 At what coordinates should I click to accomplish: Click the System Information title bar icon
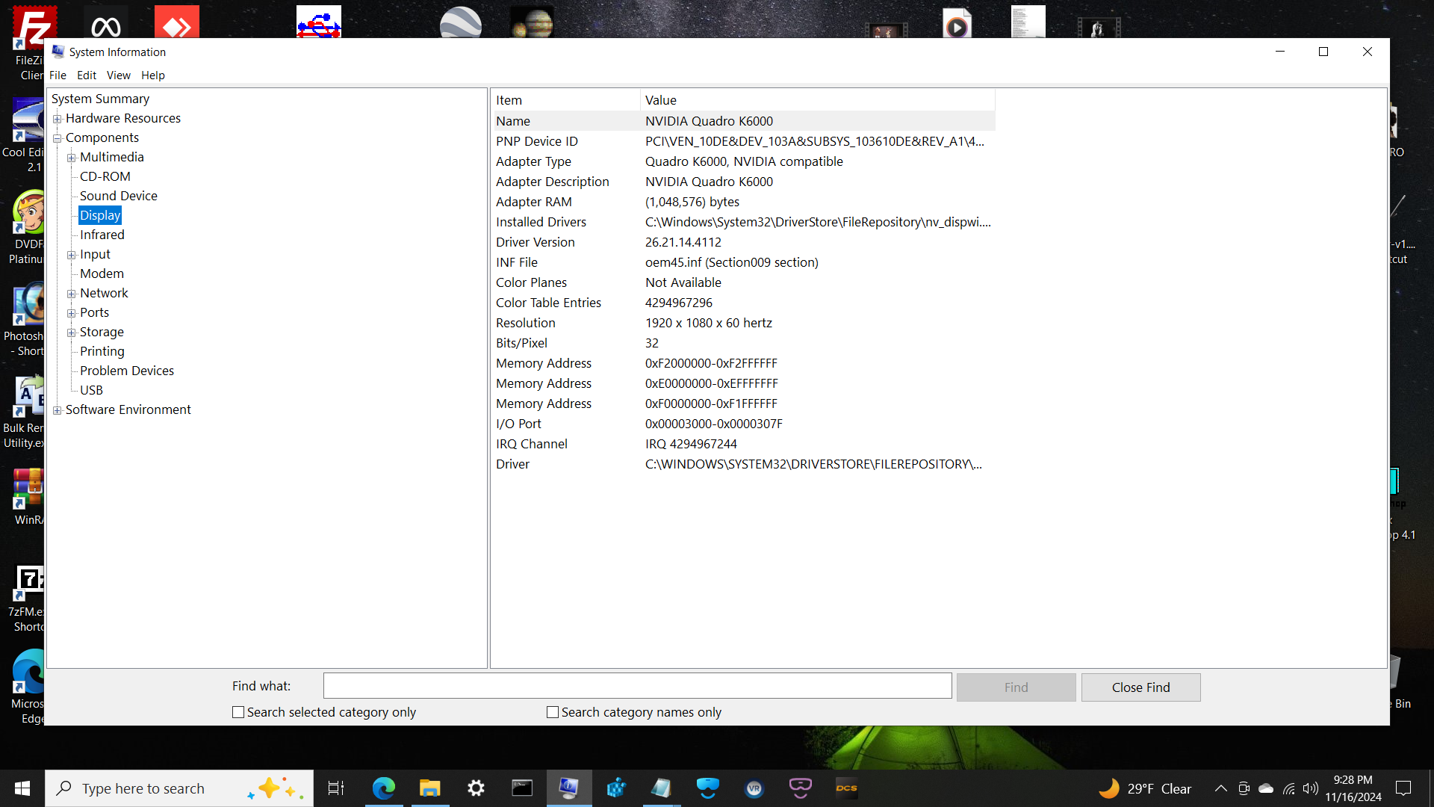point(58,52)
